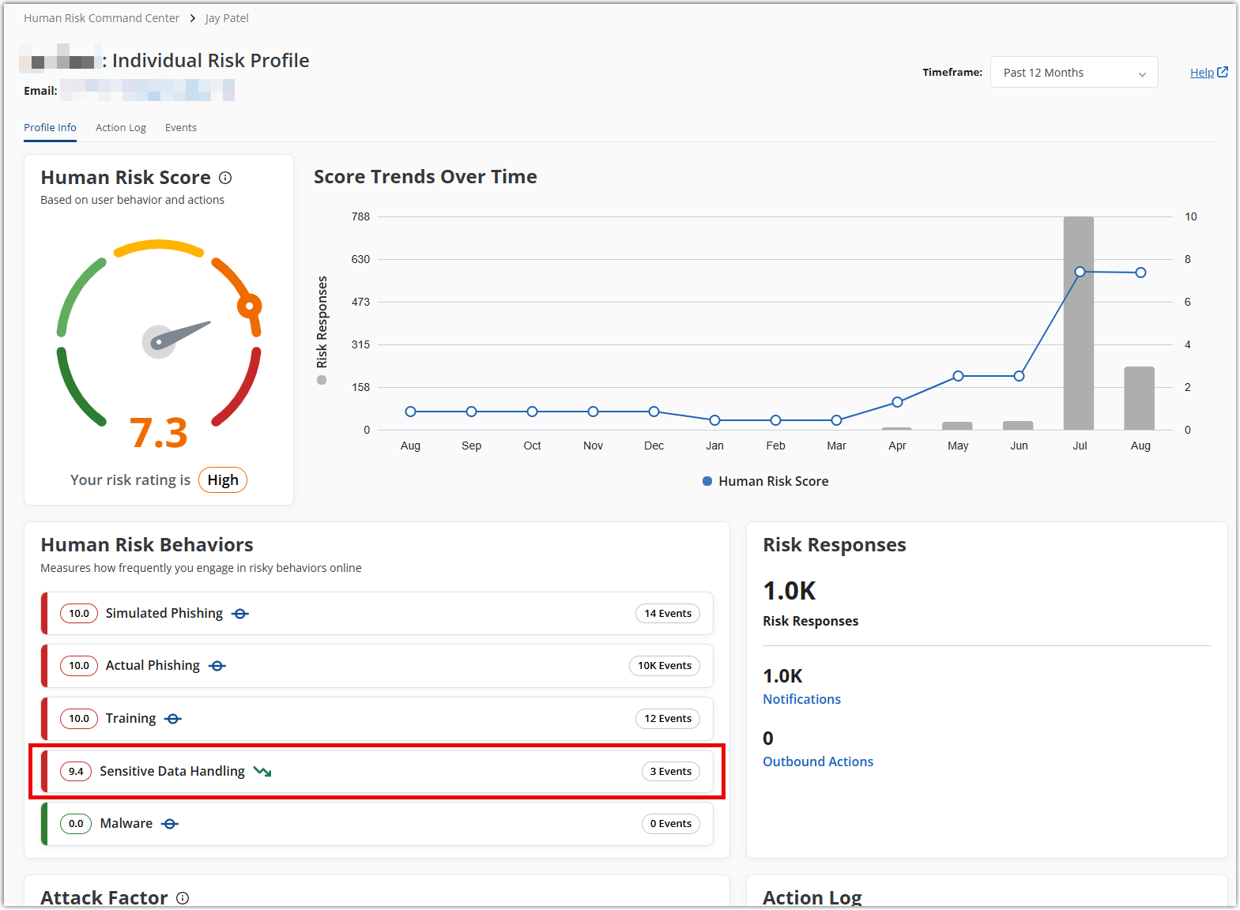1240x910 pixels.
Task: Toggle the Human Risk Score legend item
Action: click(765, 481)
